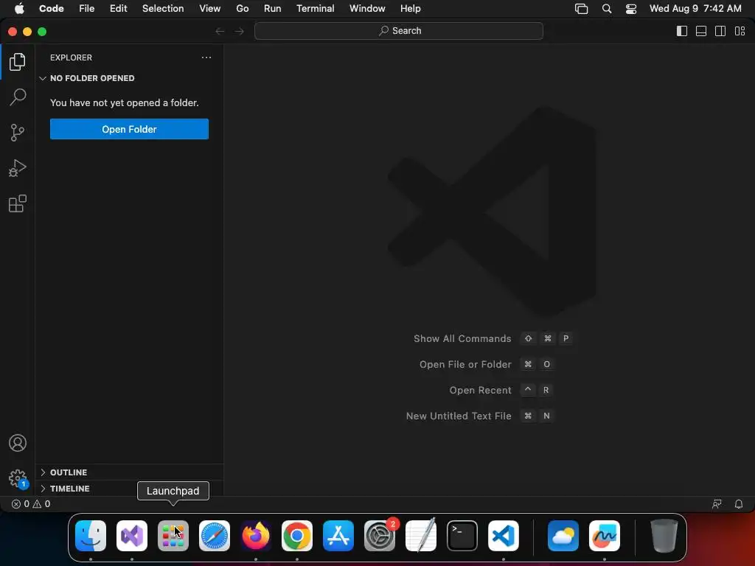Screen dimensions: 755x566
Task: Expand the Timeline section
Action: click(129, 489)
